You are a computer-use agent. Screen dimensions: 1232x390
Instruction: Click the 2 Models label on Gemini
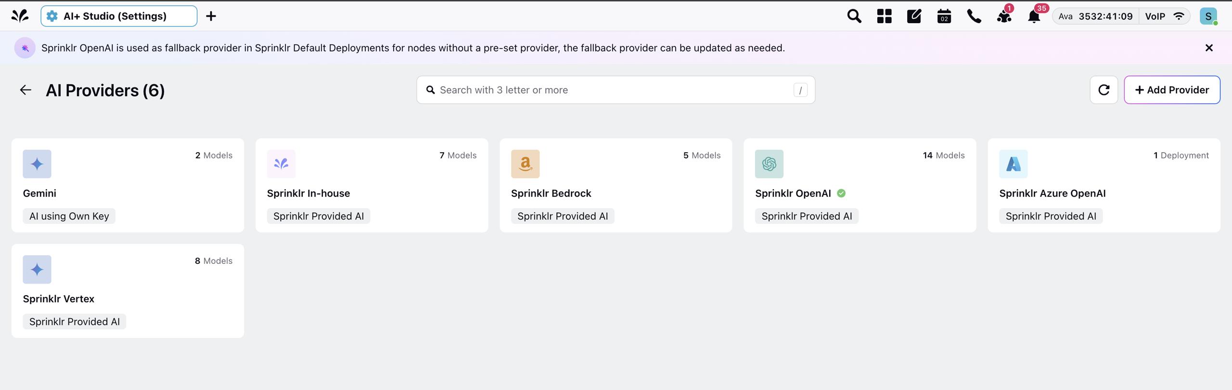(214, 156)
